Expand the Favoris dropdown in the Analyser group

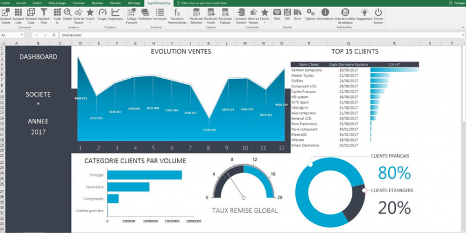coord(90,15)
